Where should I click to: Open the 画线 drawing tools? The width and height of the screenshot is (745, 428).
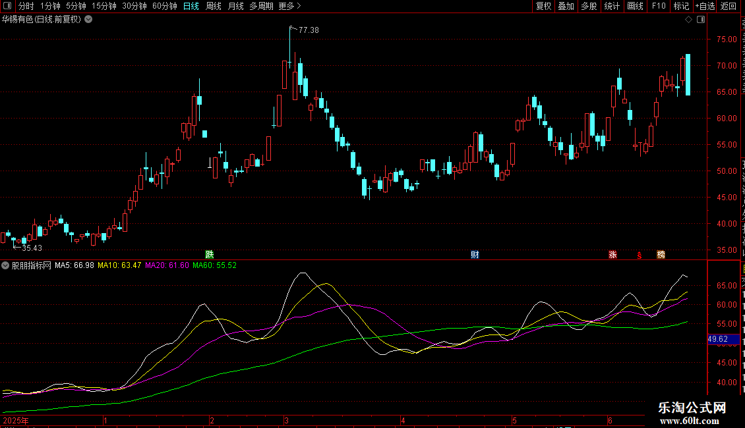635,6
